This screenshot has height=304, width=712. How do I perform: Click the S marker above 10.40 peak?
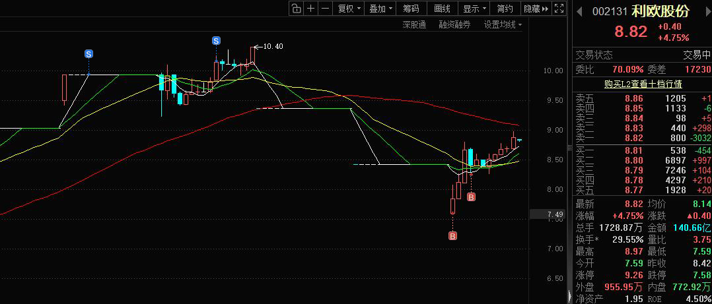tap(216, 41)
